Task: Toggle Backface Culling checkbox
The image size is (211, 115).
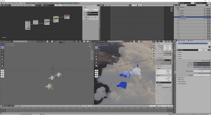Action: point(209,61)
